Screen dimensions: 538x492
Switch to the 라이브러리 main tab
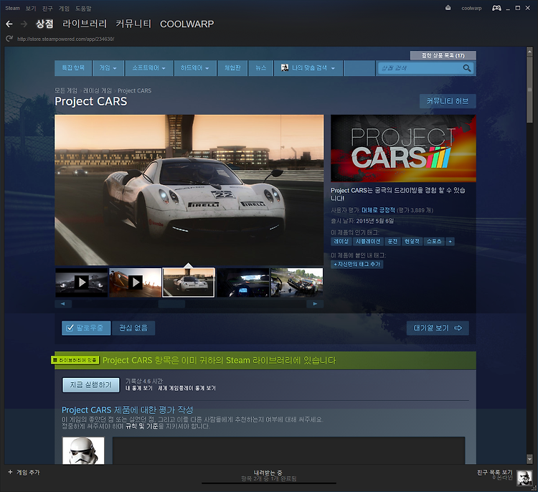[85, 24]
